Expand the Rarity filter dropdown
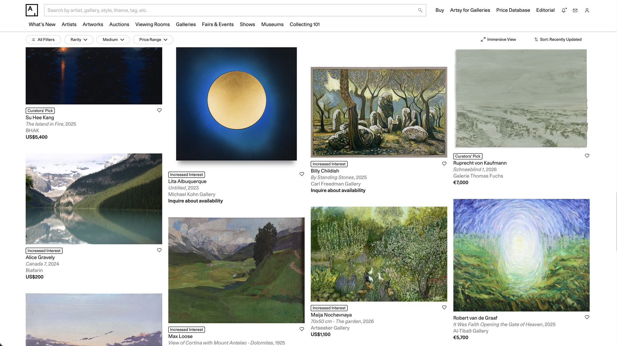This screenshot has height=346, width=617. click(x=79, y=39)
